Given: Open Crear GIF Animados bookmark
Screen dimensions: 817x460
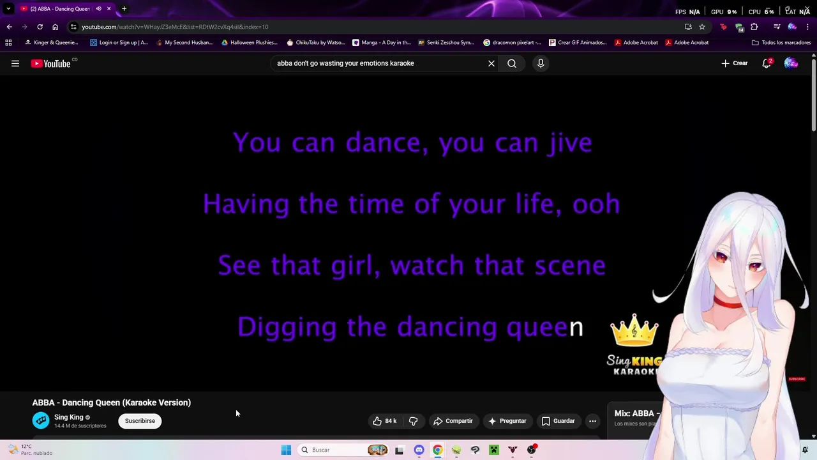Looking at the screenshot, I should tap(578, 43).
